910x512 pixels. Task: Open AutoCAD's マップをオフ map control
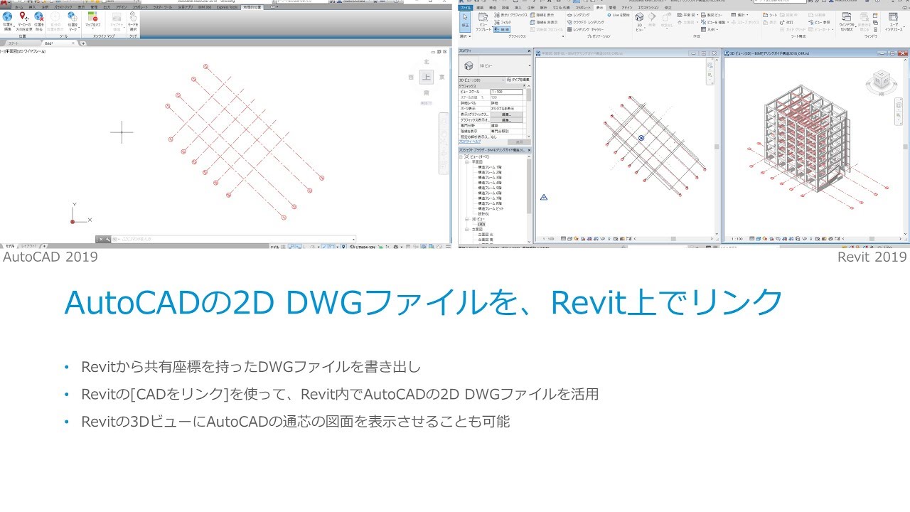[x=93, y=20]
